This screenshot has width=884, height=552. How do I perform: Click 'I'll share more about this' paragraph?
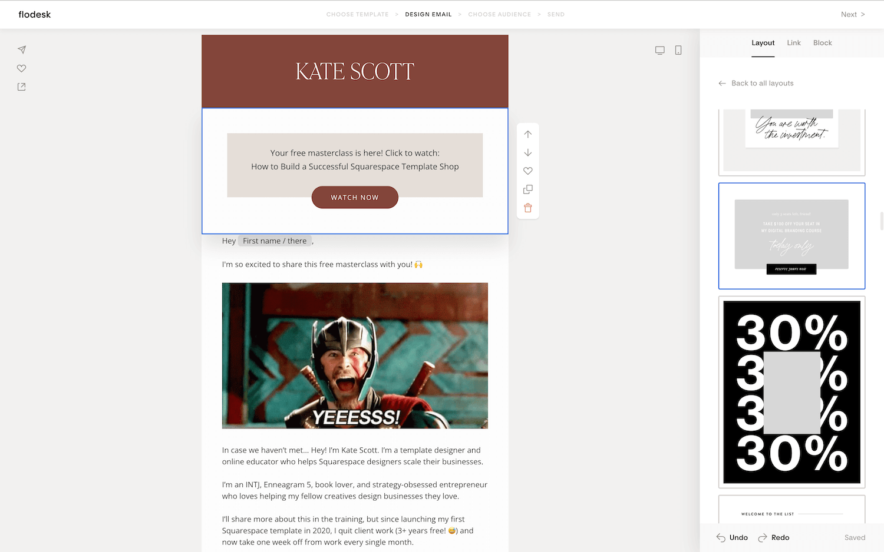(x=348, y=530)
